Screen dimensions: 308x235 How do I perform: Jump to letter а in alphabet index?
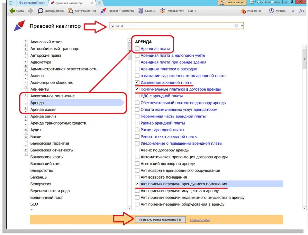pos(25,41)
